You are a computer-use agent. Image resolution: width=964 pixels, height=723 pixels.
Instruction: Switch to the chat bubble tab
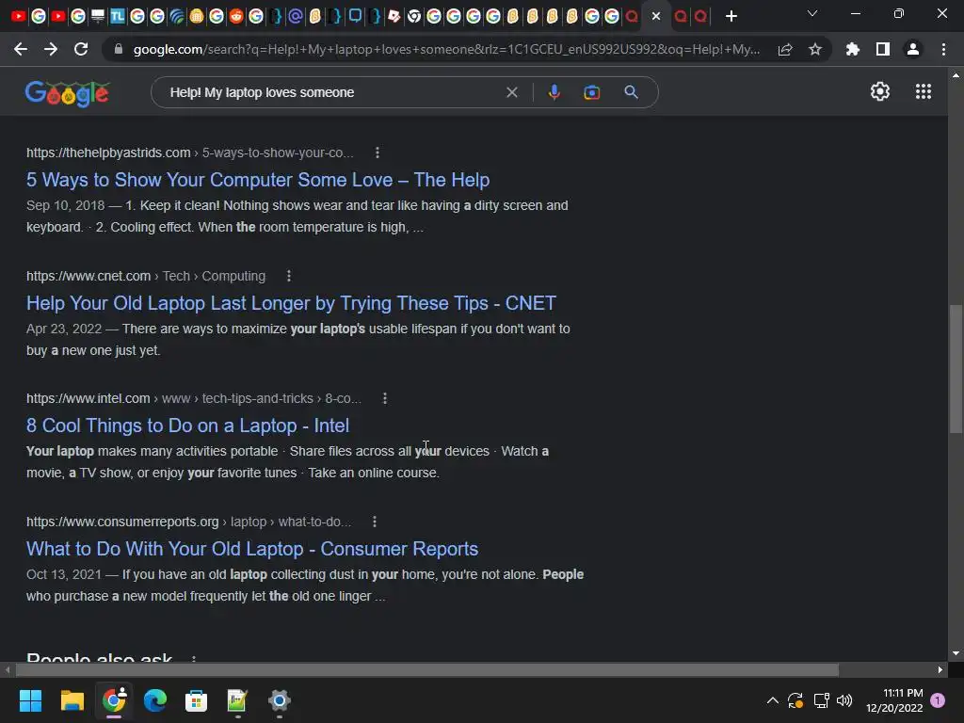[355, 17]
